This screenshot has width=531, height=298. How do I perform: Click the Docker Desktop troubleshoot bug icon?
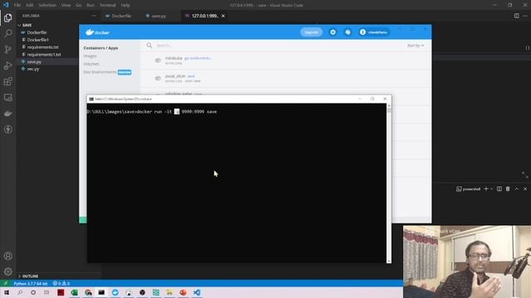coord(348,32)
